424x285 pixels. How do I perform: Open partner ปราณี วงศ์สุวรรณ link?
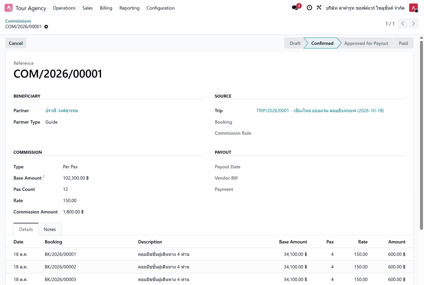tap(62, 111)
